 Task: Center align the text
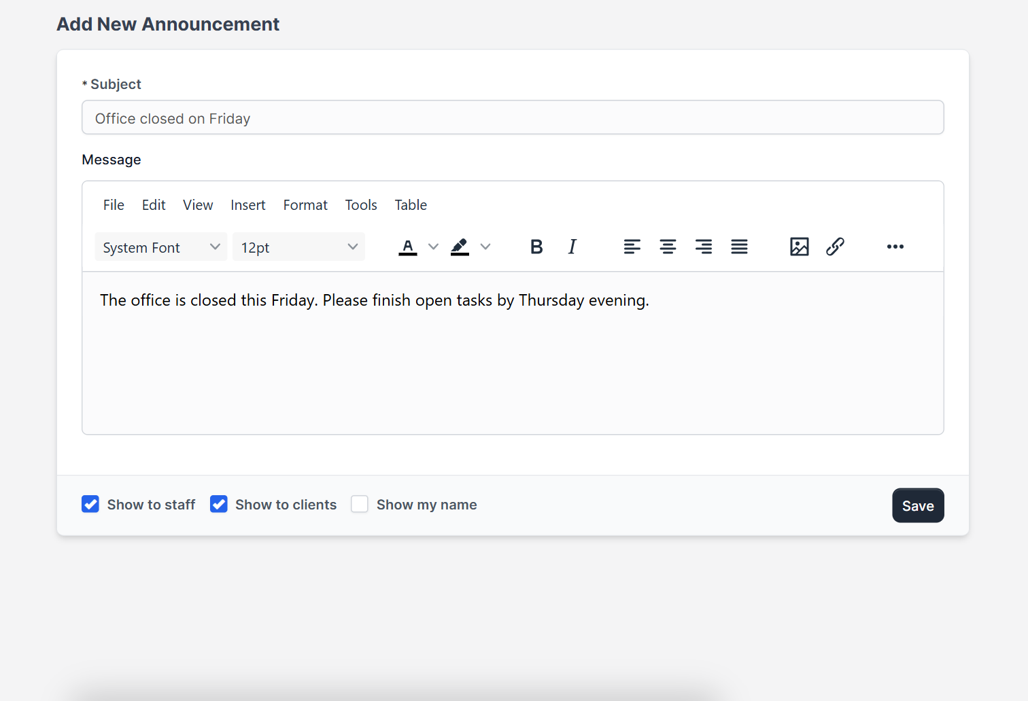click(668, 247)
